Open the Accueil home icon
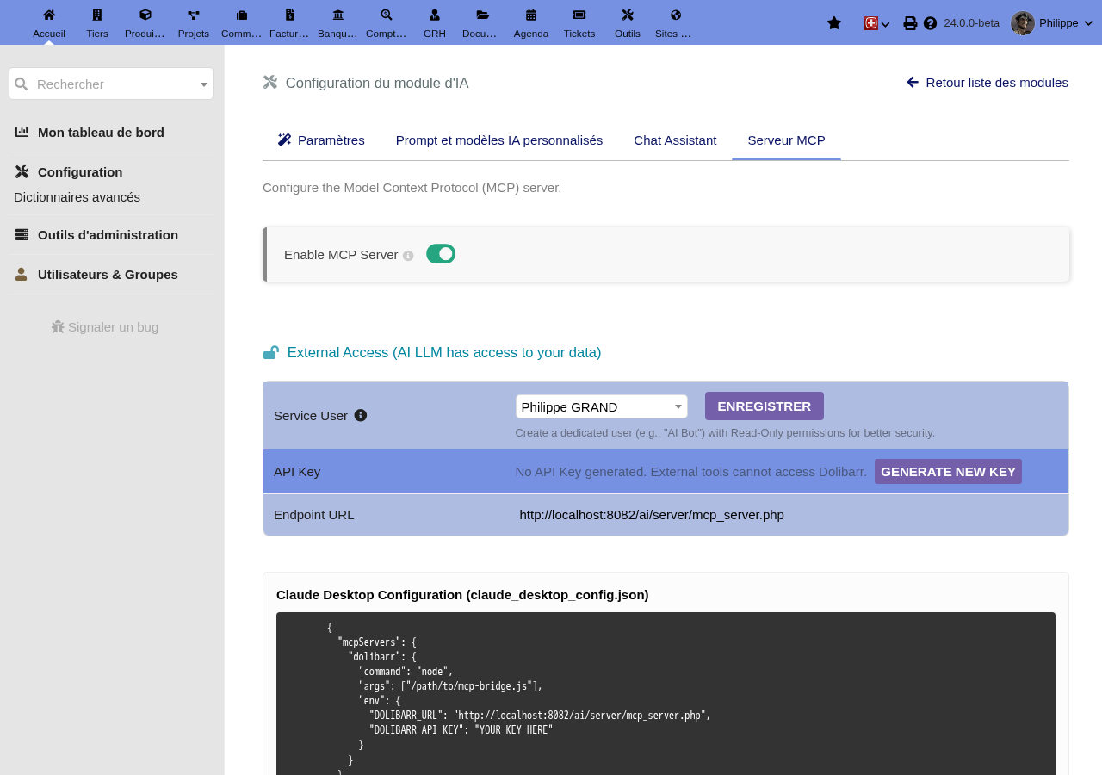1102x775 pixels. (x=49, y=15)
